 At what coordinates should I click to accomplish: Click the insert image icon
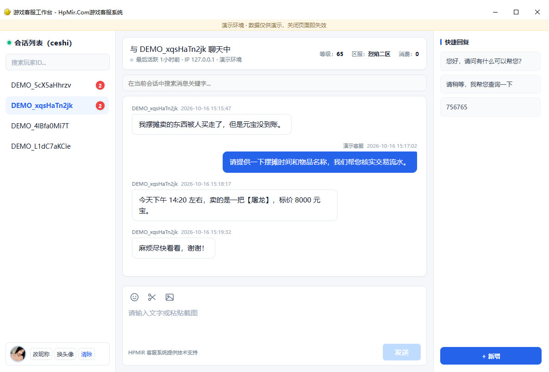pyautogui.click(x=169, y=297)
